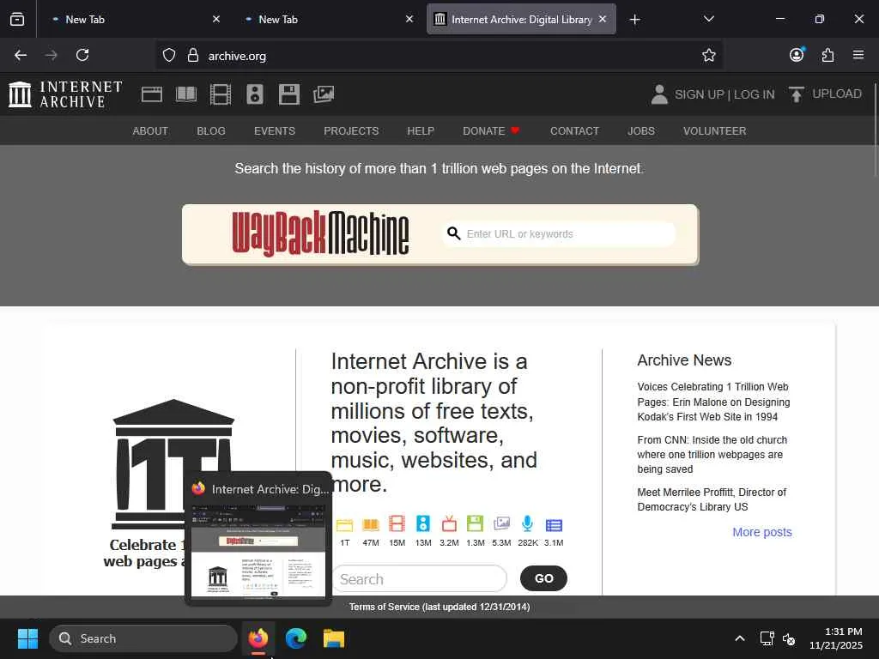Open the Firefox application menu
Image resolution: width=879 pixels, height=659 pixels.
tap(858, 55)
